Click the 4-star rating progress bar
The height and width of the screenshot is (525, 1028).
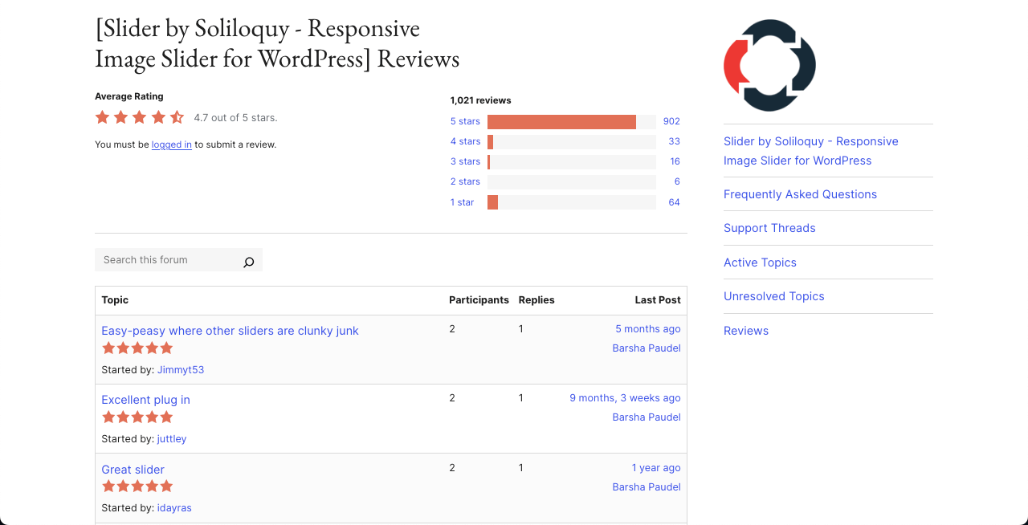click(570, 141)
